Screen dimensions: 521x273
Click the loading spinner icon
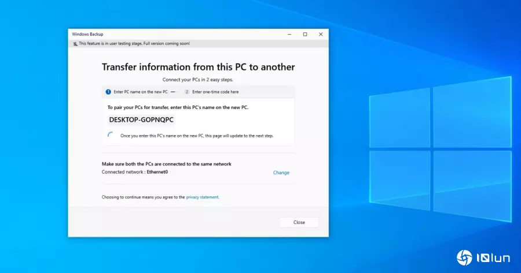111,134
